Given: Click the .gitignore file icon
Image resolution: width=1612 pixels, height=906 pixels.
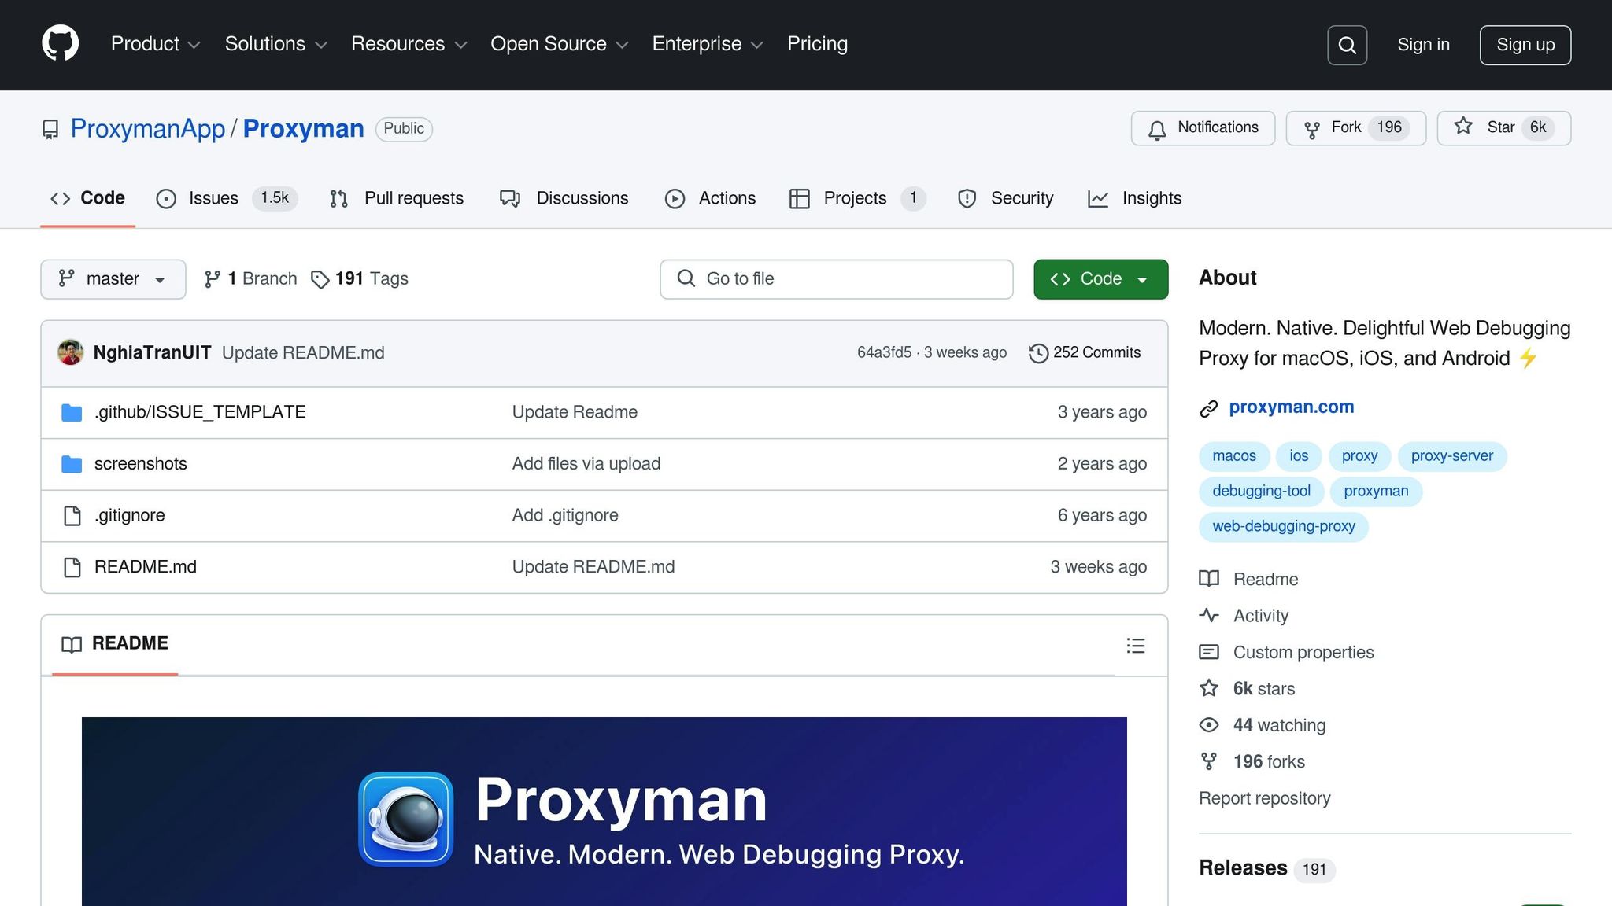Looking at the screenshot, I should [x=72, y=516].
